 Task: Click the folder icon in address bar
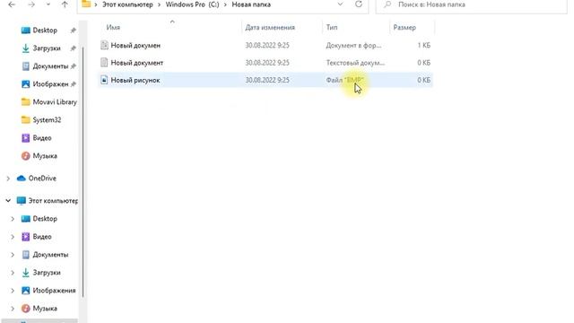tap(86, 4)
